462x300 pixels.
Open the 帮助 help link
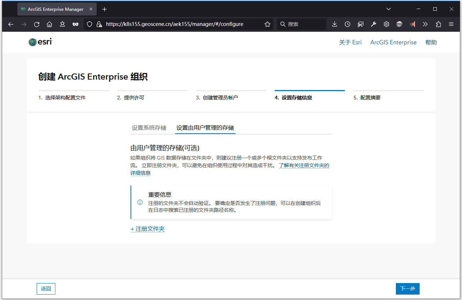pyautogui.click(x=431, y=42)
